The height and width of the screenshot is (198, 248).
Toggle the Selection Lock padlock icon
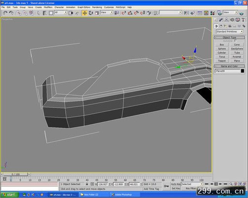87,184
